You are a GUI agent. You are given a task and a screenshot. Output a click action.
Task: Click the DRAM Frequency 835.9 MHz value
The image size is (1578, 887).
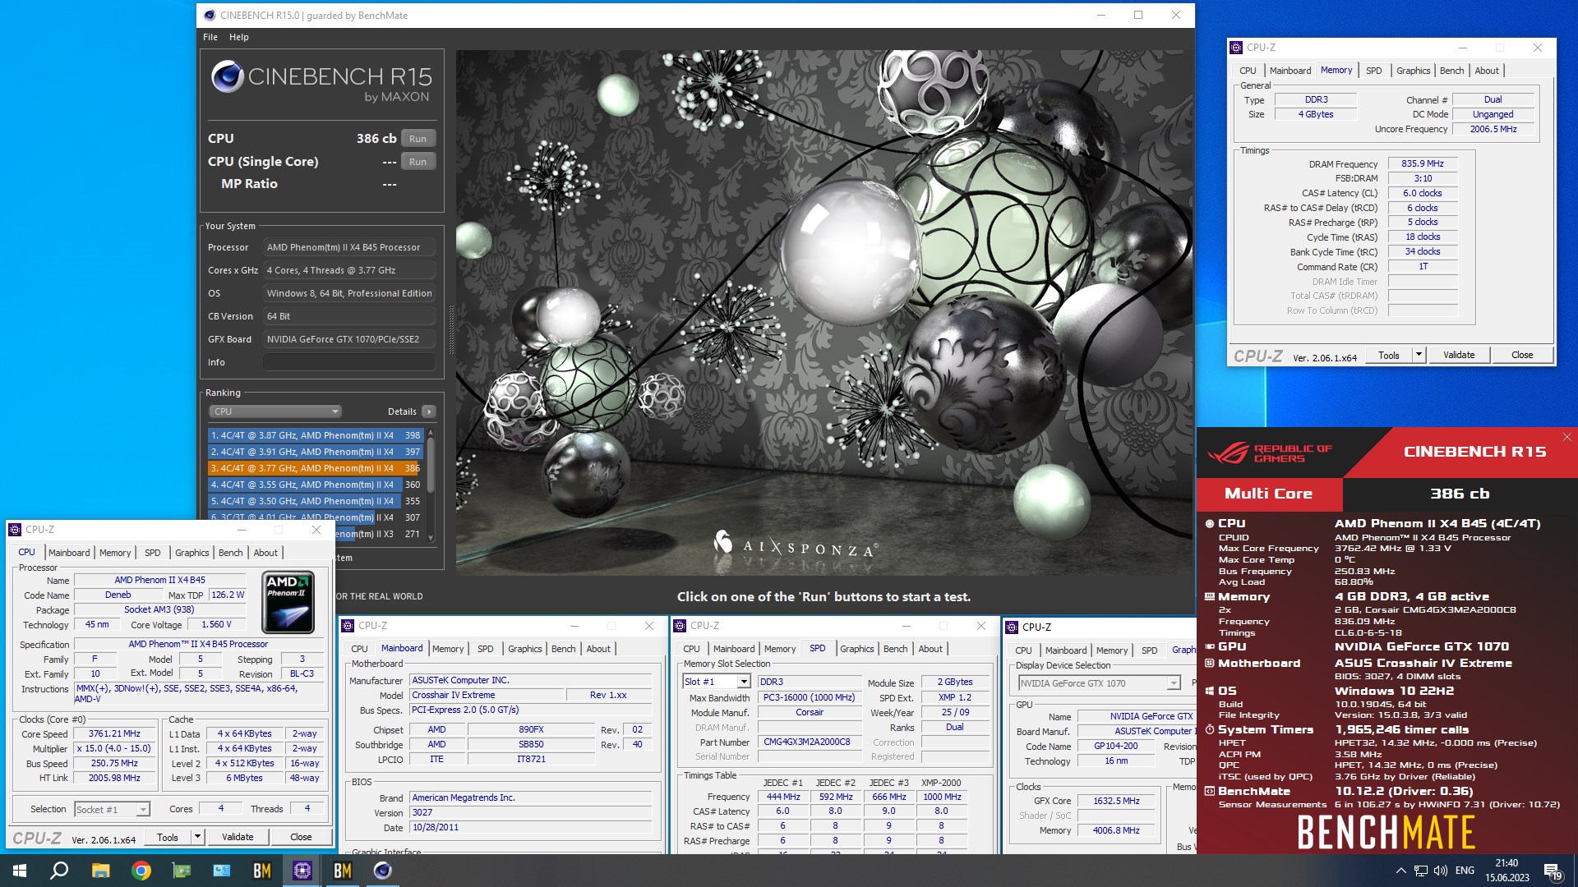click(x=1422, y=163)
